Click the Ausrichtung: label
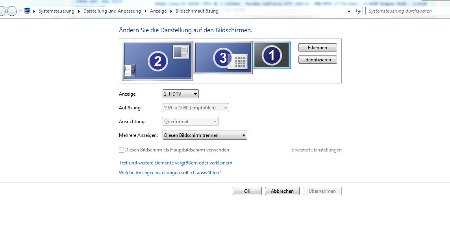The image size is (450, 238). pyautogui.click(x=132, y=122)
